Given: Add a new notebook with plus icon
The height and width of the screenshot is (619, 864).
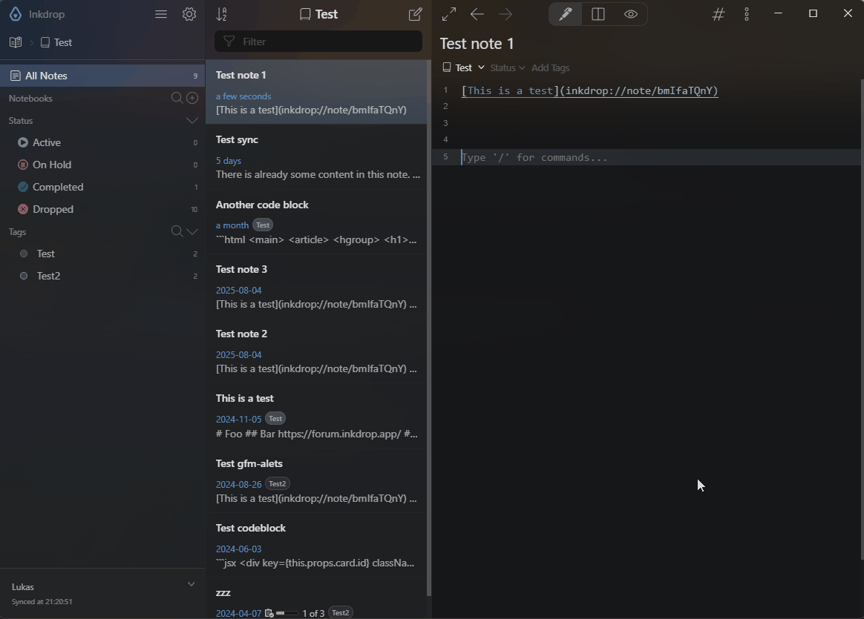Looking at the screenshot, I should pyautogui.click(x=192, y=98).
